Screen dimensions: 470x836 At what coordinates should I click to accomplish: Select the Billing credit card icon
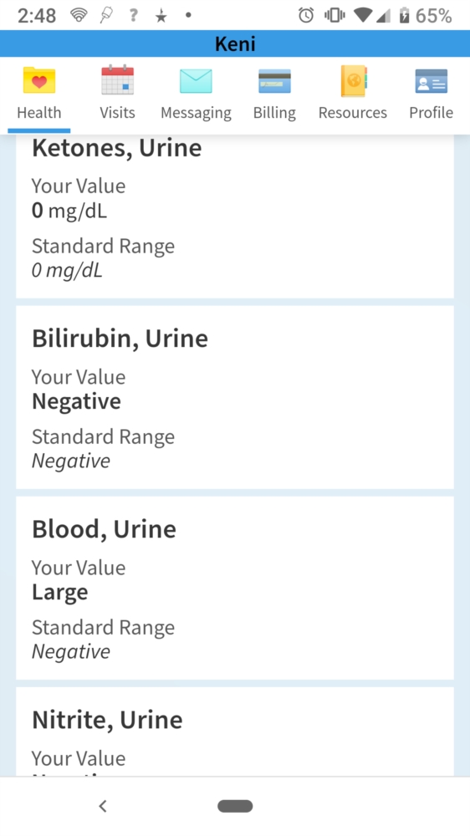tap(274, 81)
